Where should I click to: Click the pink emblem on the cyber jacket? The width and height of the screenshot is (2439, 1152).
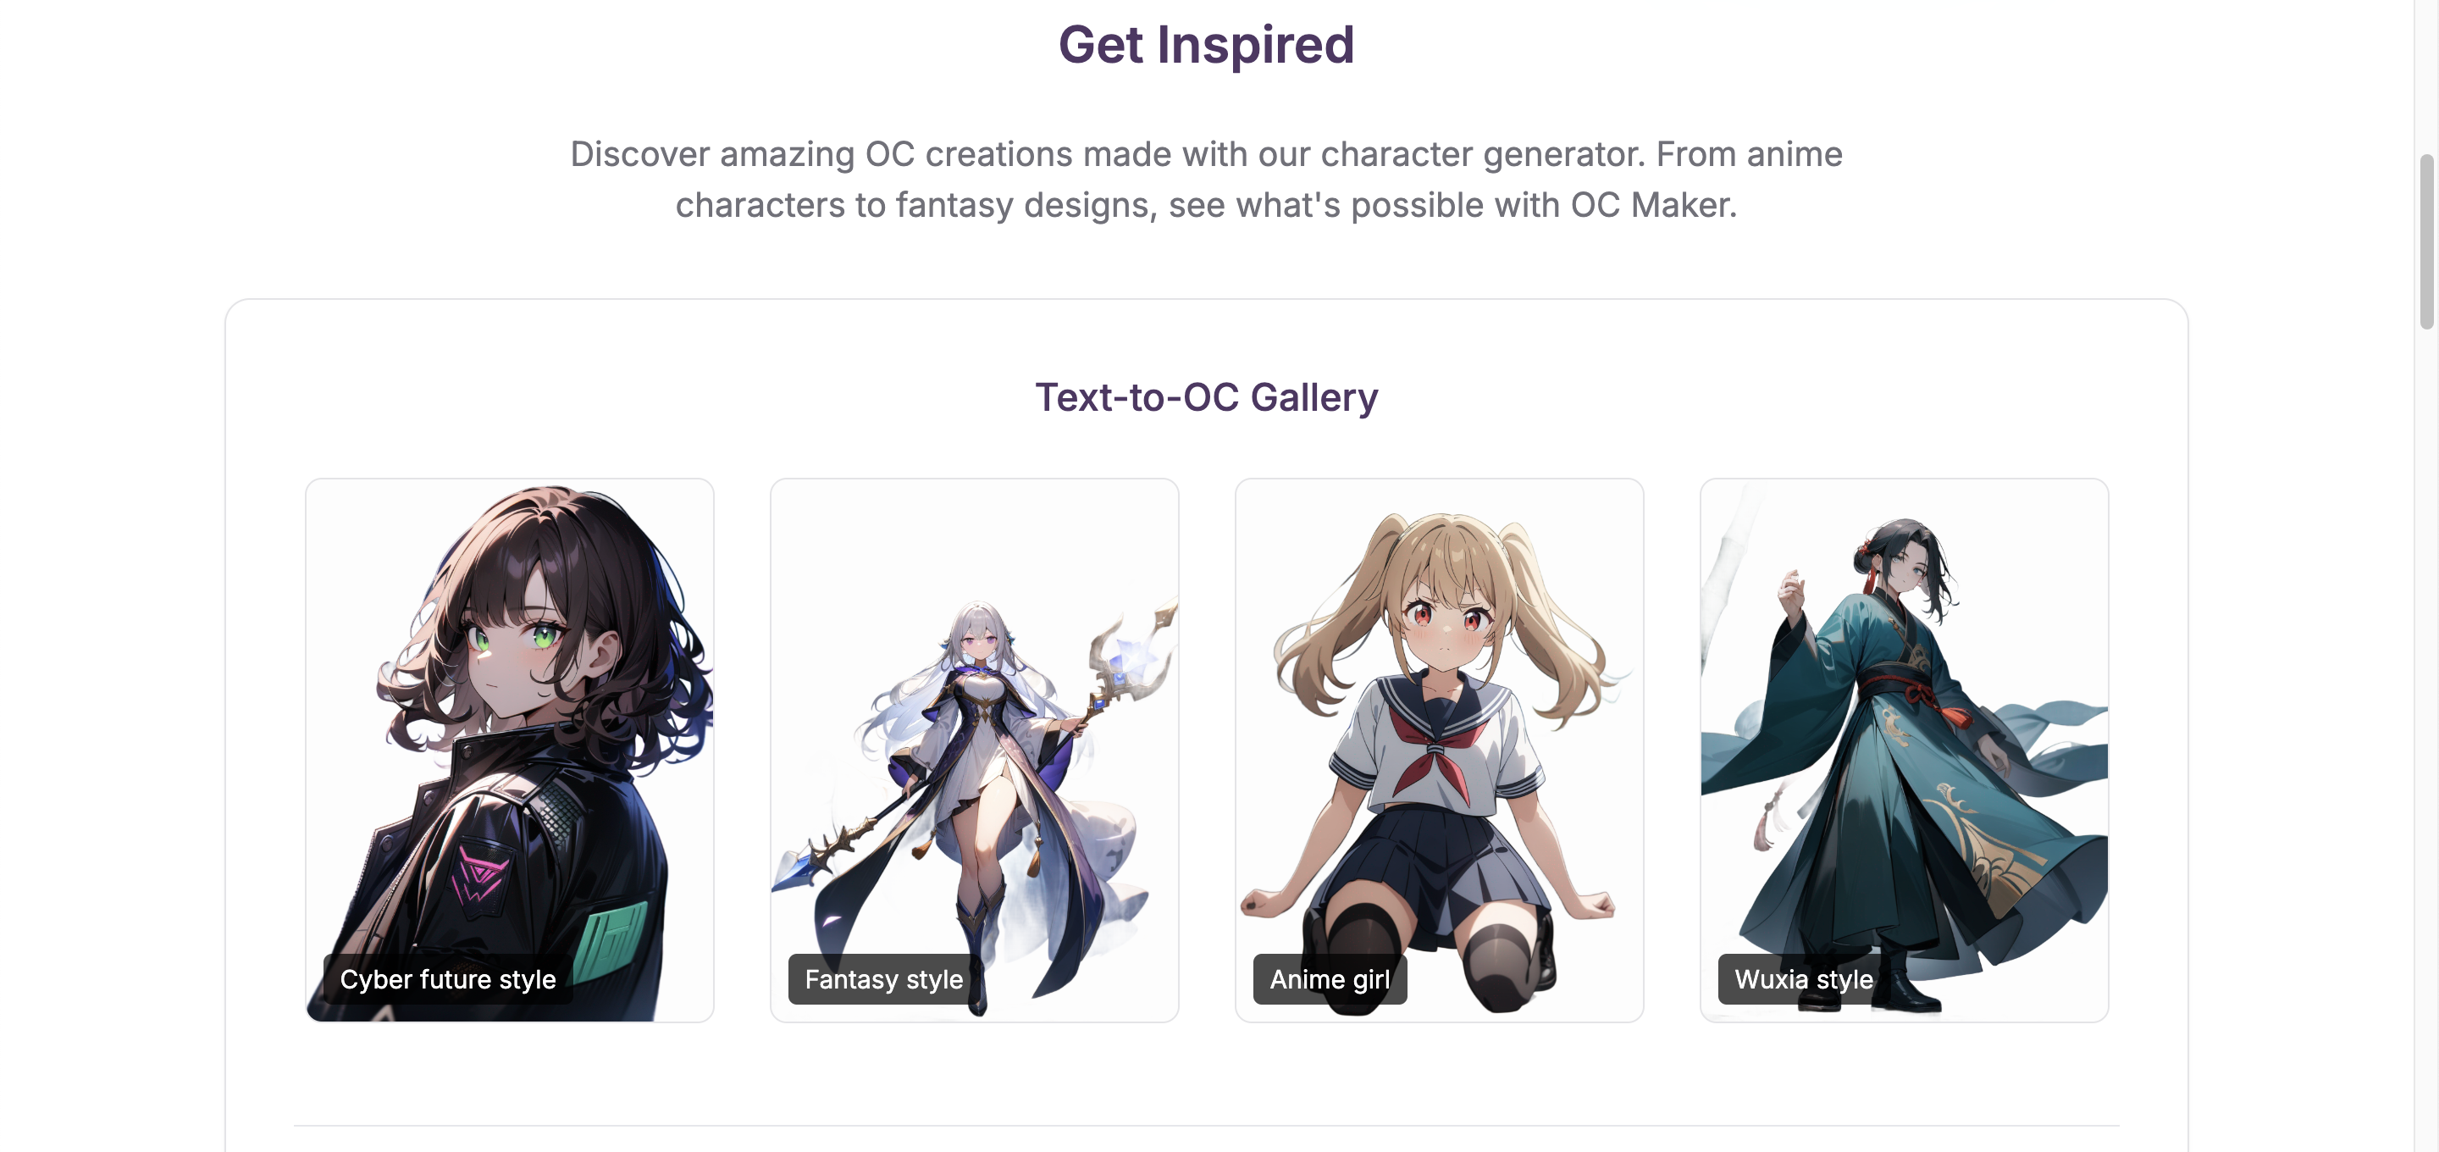[482, 874]
